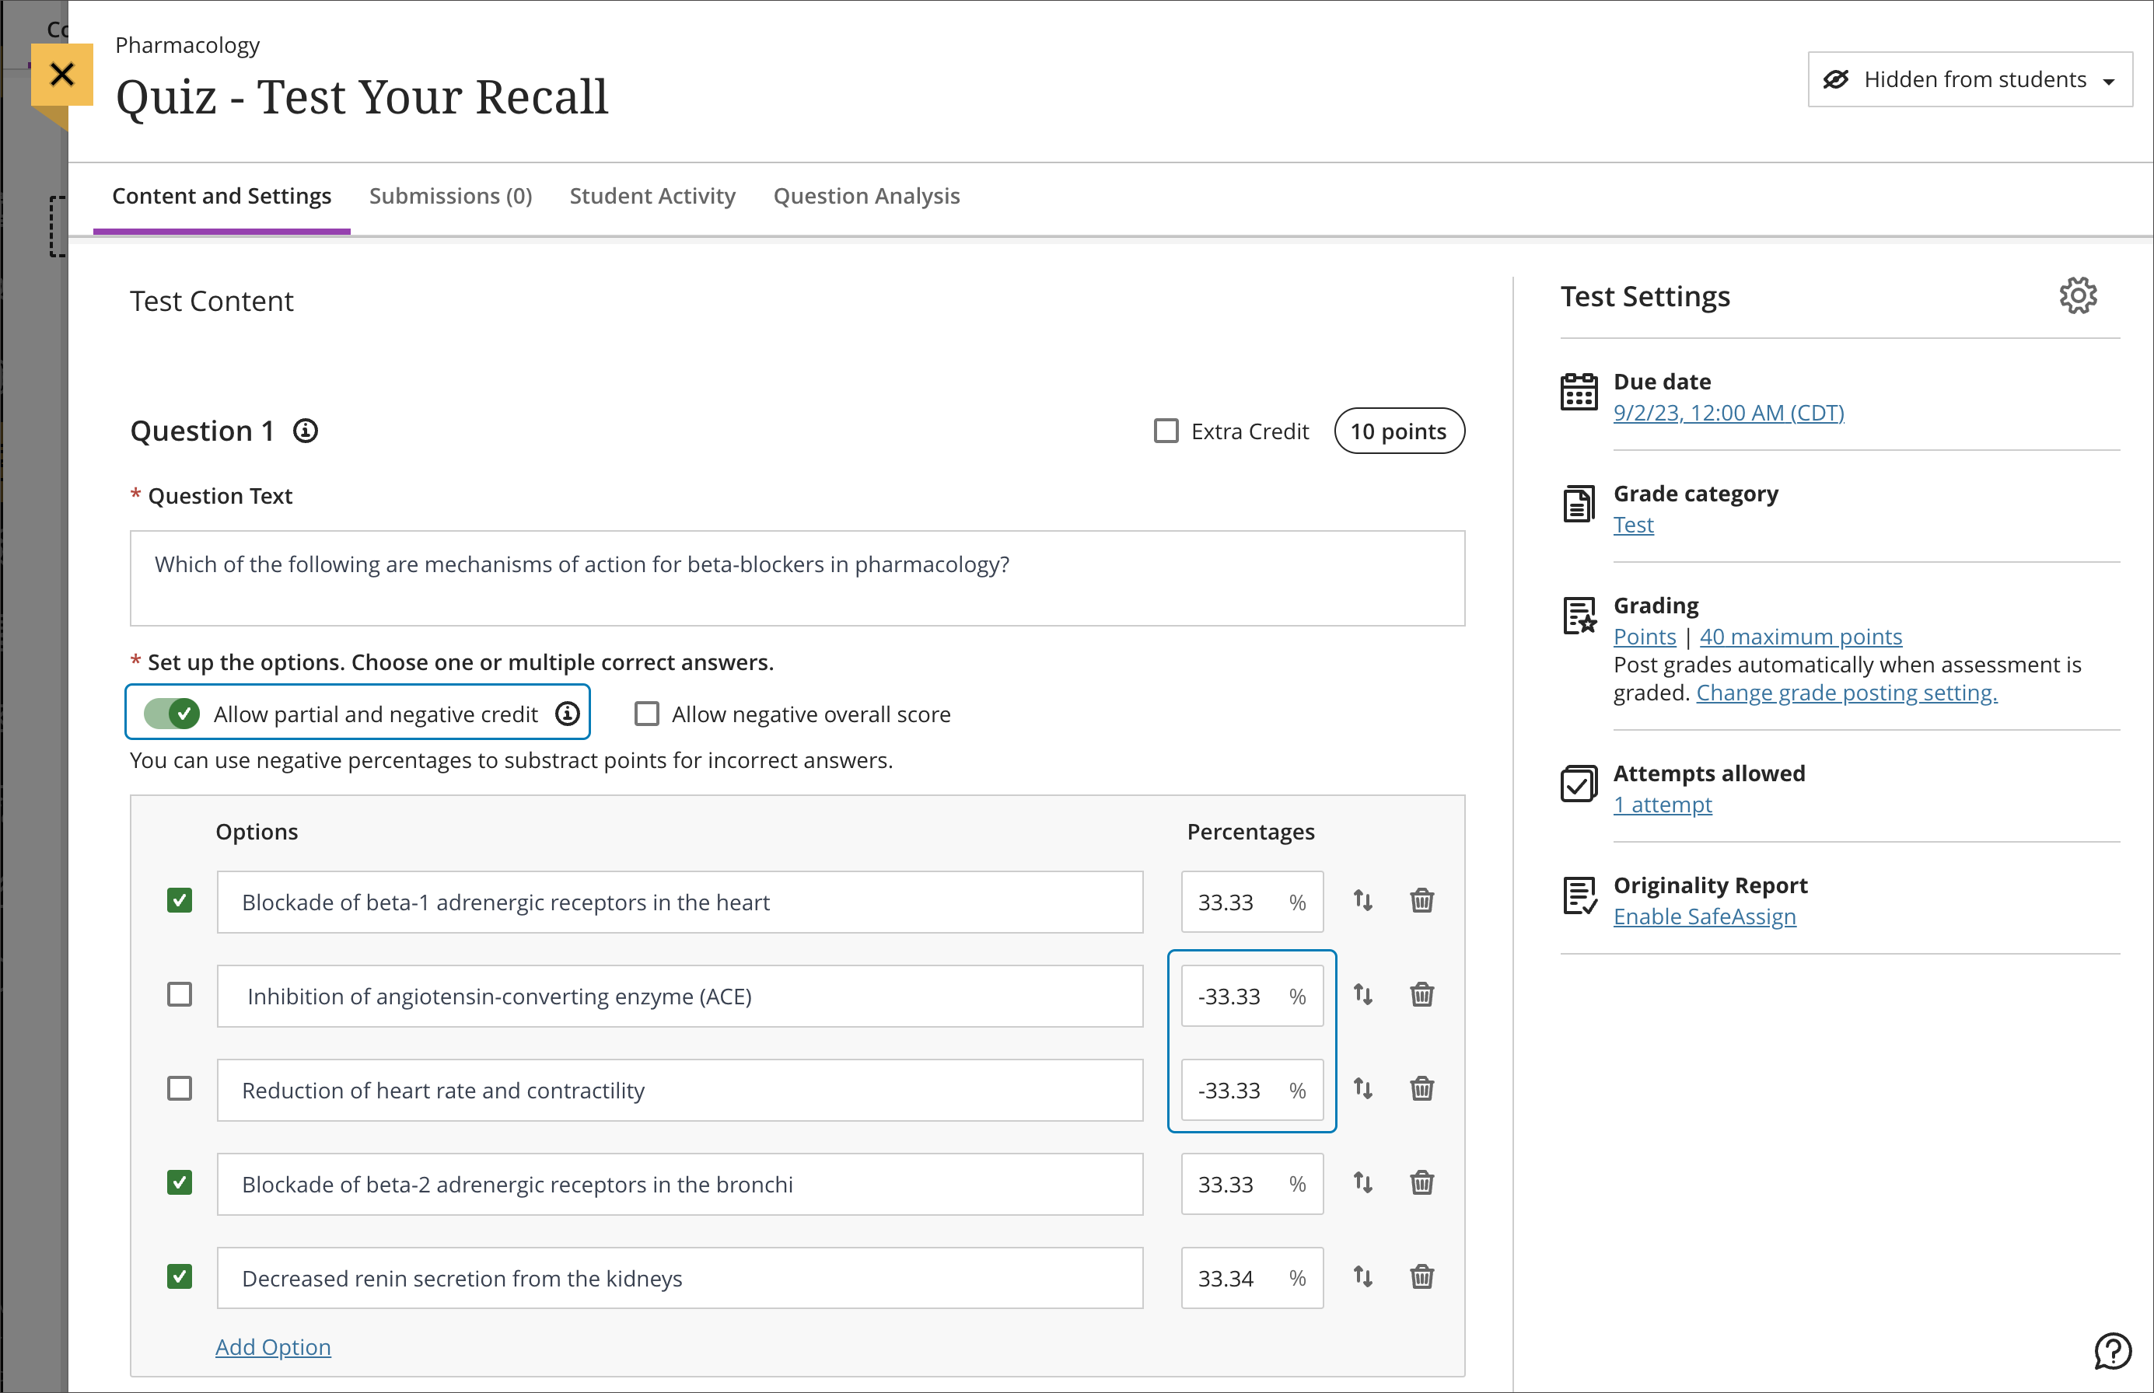Click the Question 1 info icon
Screen dimensions: 2154x1393
306,431
